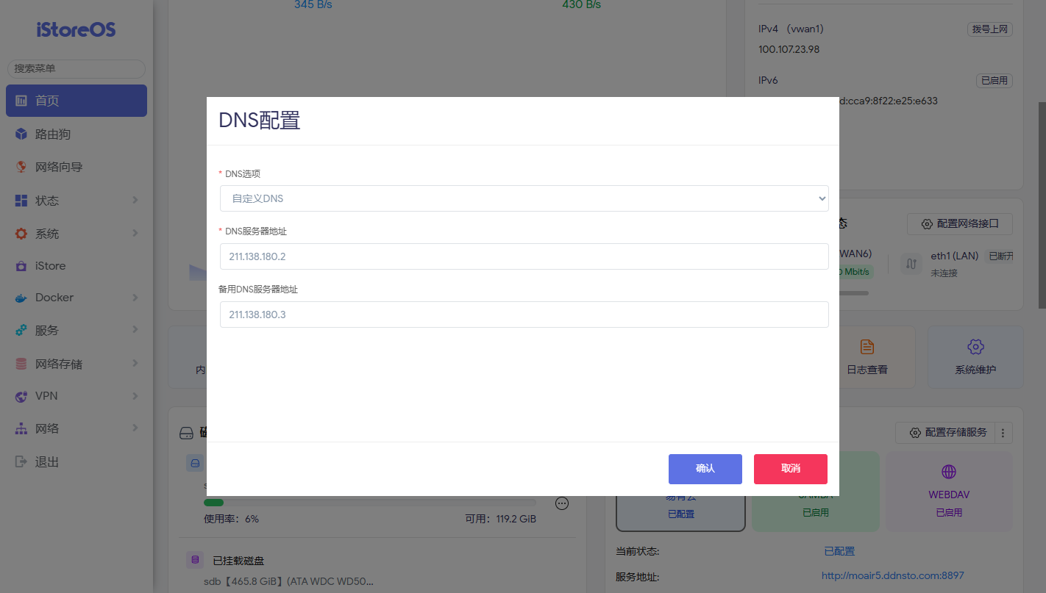This screenshot has height=593, width=1046.
Task: Select 退出 in the sidebar
Action: (x=47, y=462)
